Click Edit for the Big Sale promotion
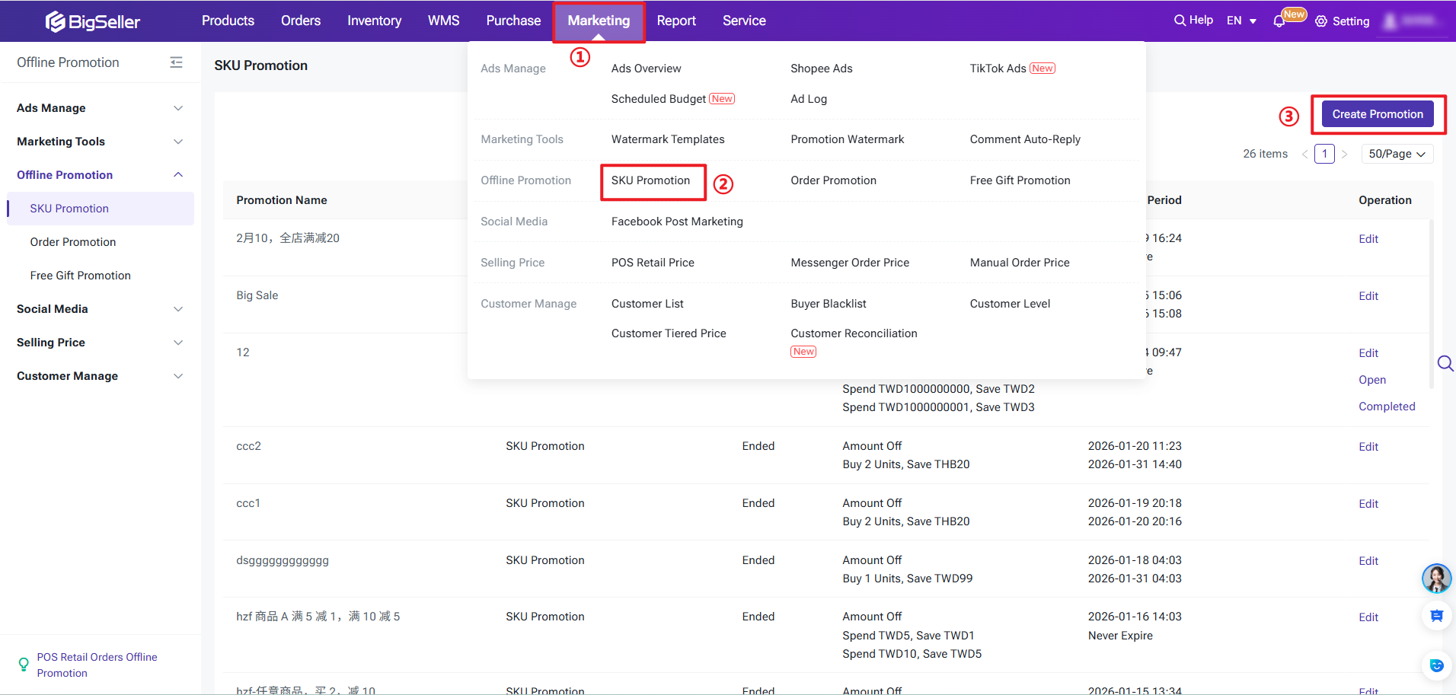 coord(1368,296)
